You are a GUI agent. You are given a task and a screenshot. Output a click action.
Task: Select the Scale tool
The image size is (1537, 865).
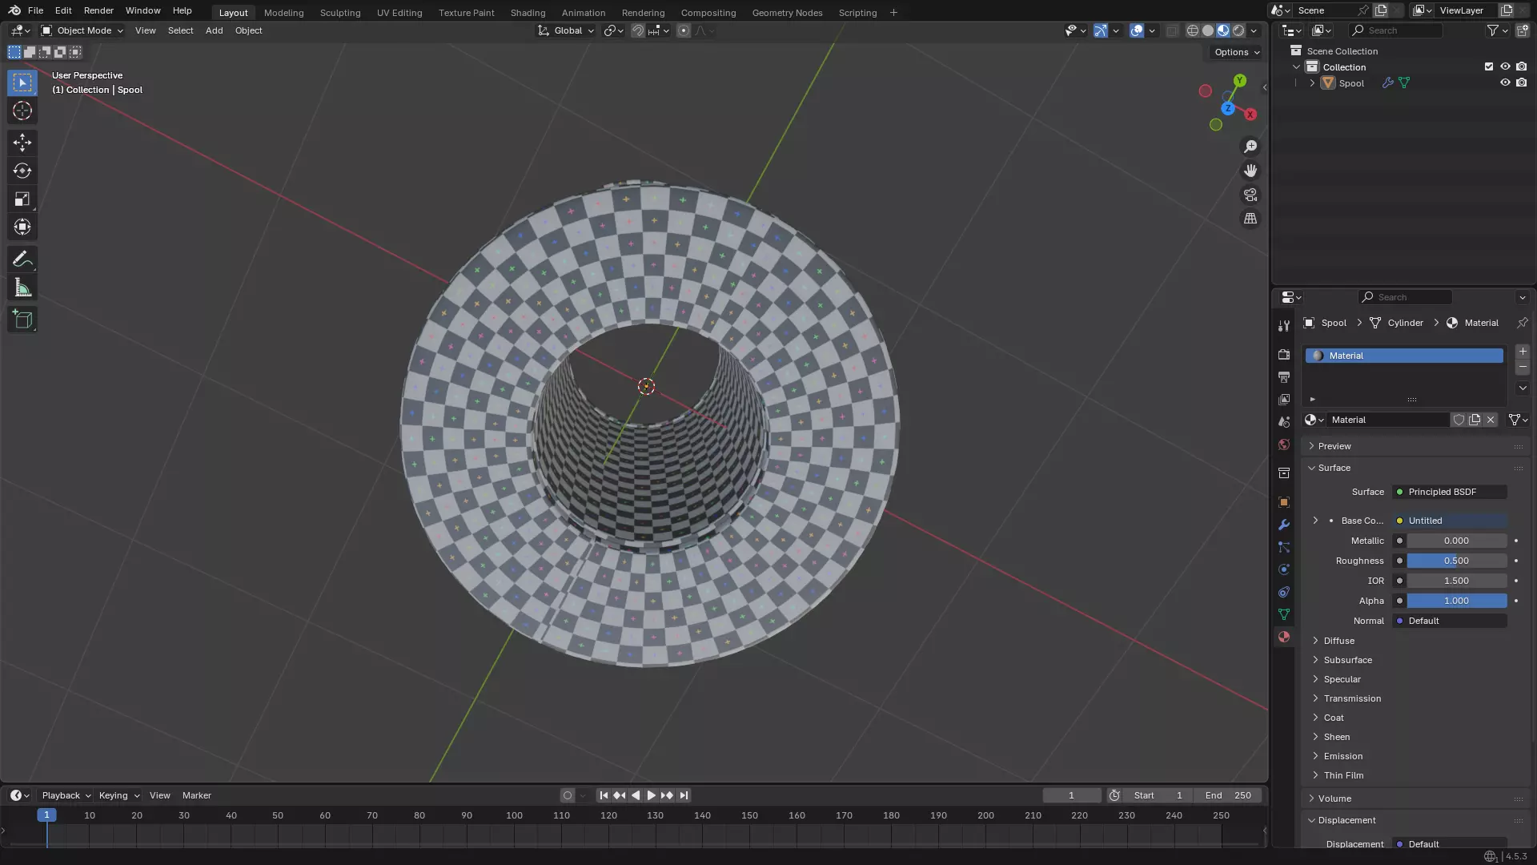tap(22, 199)
